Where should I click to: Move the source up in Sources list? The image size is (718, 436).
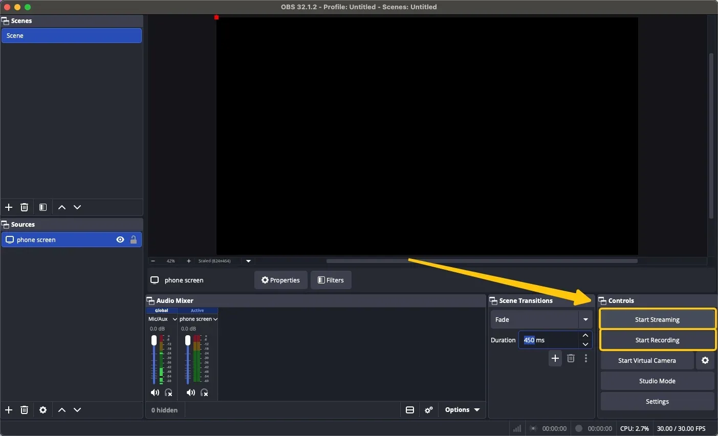click(x=62, y=410)
